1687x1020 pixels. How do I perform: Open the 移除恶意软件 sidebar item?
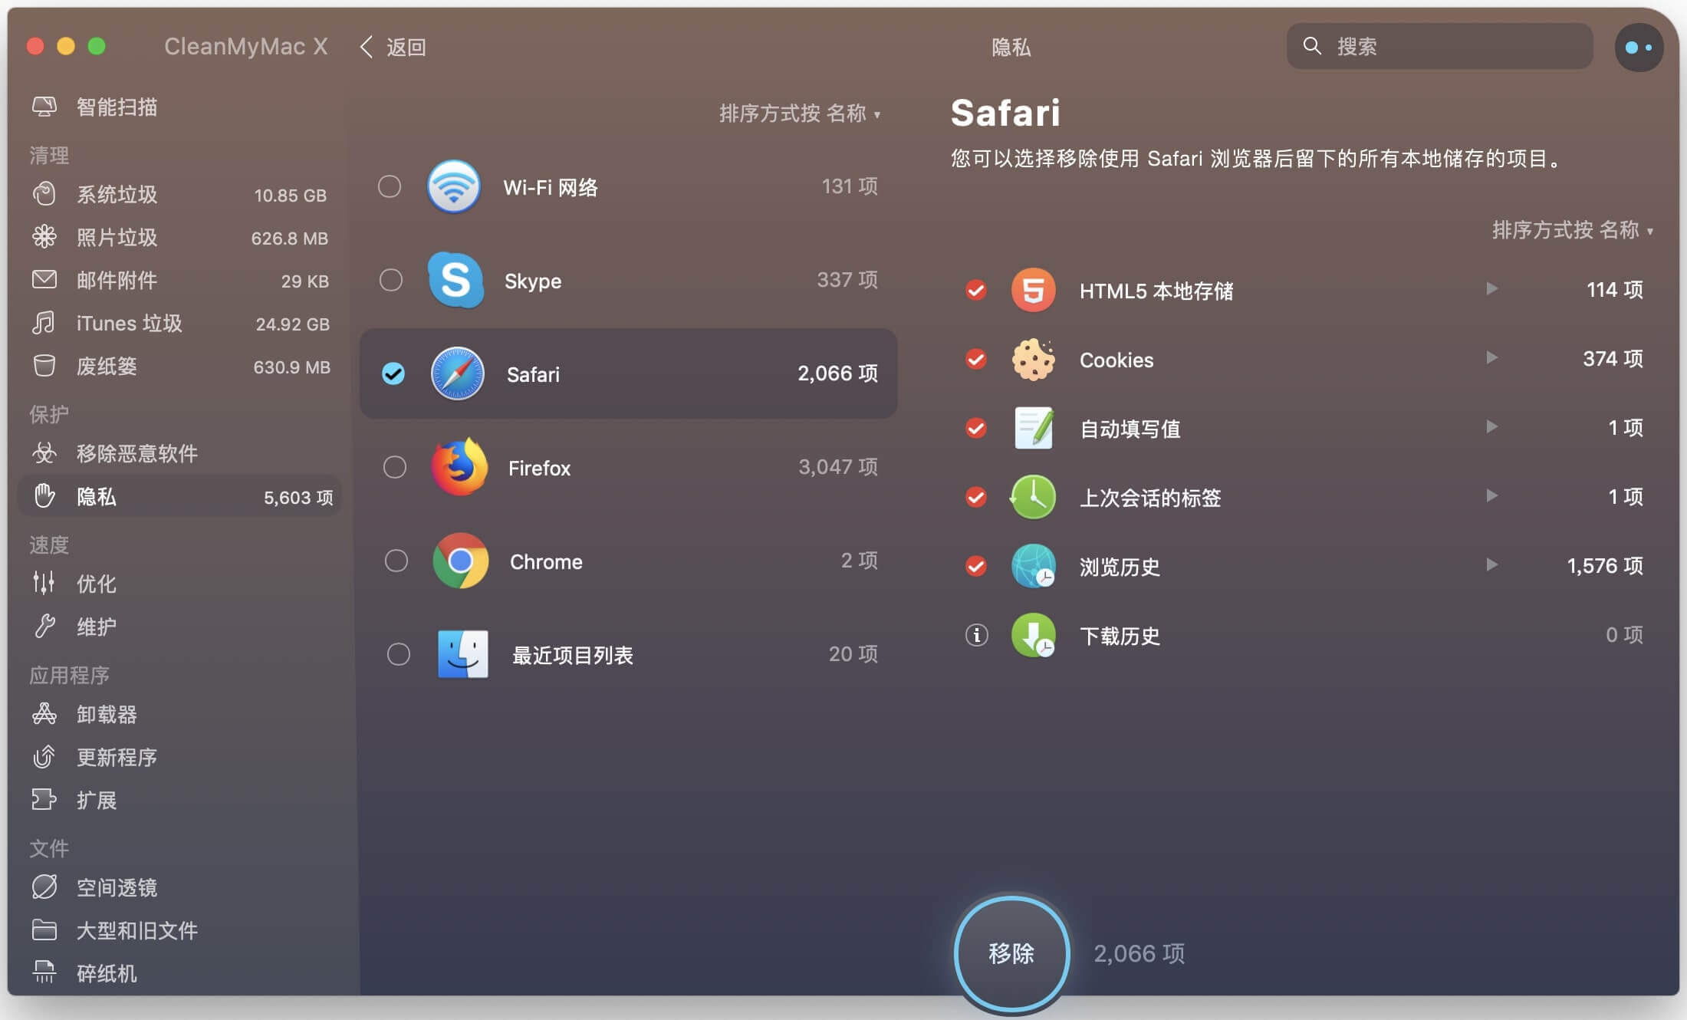[180, 453]
